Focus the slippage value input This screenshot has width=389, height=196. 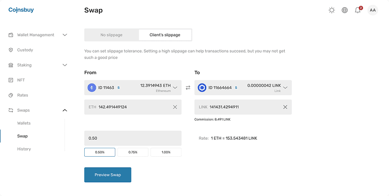coord(133,138)
